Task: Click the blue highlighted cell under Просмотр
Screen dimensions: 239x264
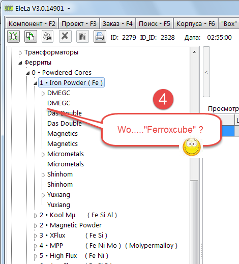Action: pos(228,131)
